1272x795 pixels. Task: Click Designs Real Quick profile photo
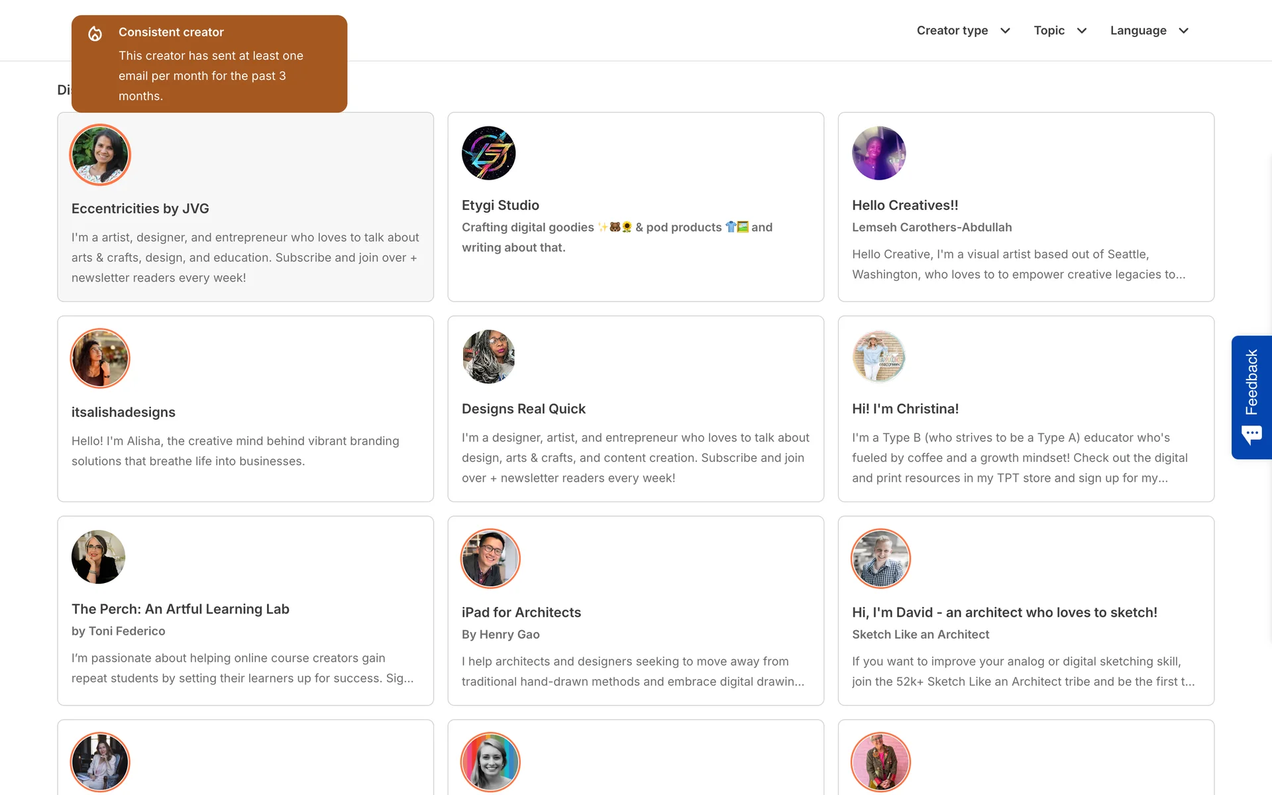click(x=488, y=356)
